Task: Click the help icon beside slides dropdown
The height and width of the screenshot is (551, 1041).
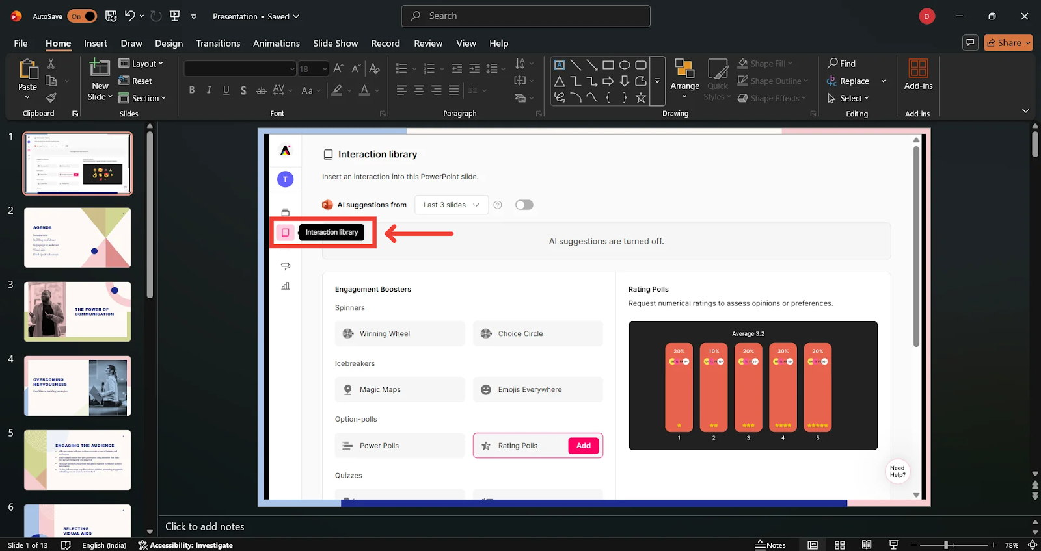Action: (498, 205)
